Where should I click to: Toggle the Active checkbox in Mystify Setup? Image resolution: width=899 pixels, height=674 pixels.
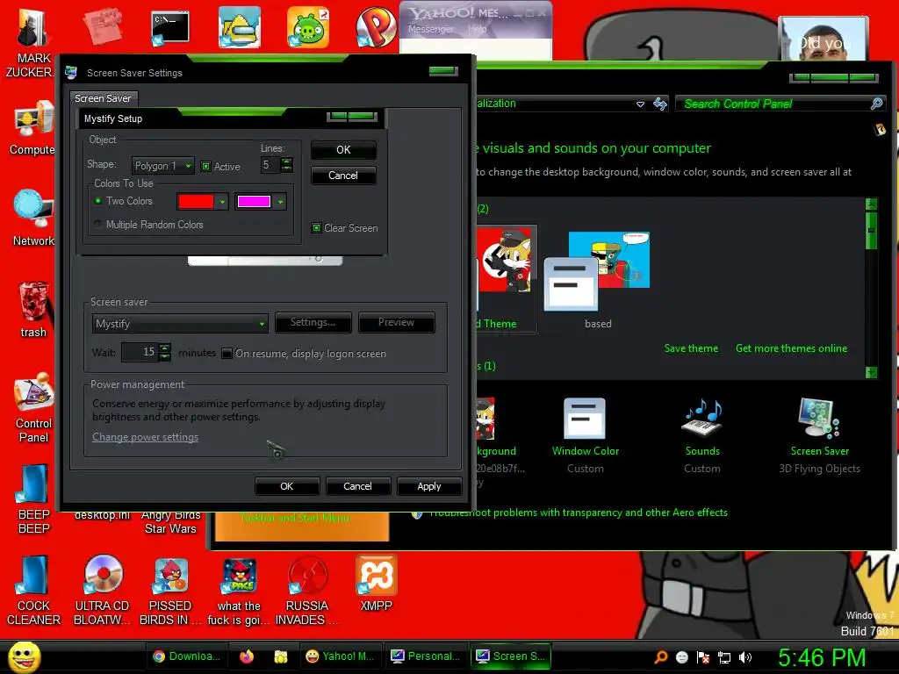coord(205,167)
